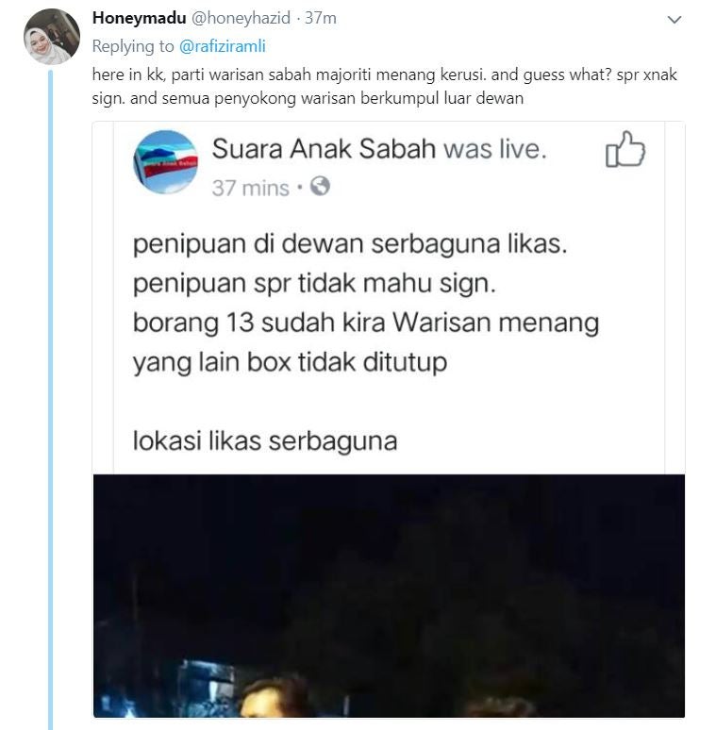
Task: Click the 'was live.' status text
Action: tap(495, 149)
